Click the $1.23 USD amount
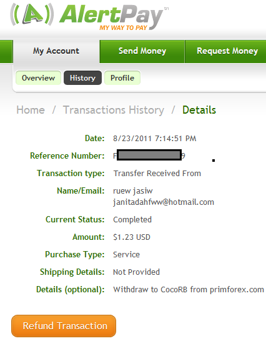The height and width of the screenshot is (341, 266). tap(132, 237)
